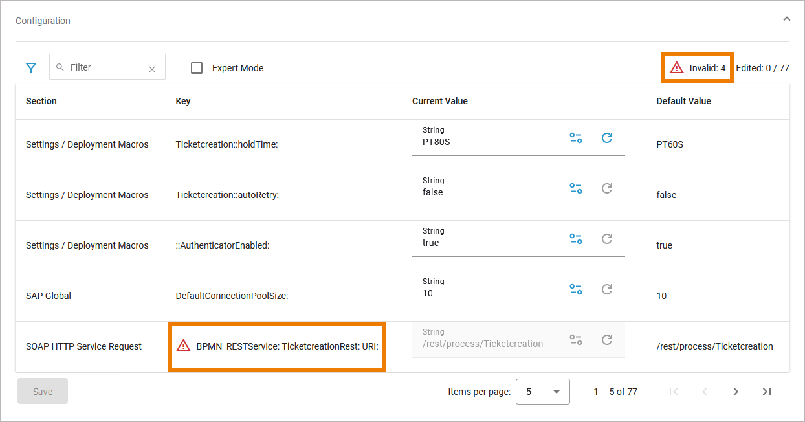This screenshot has width=805, height=422.
Task: Click the Section column header
Action: 41,101
